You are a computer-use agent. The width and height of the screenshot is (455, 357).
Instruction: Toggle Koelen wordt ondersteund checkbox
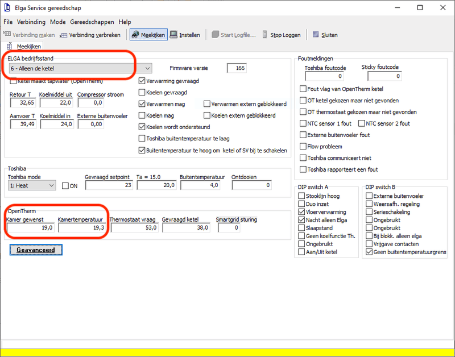[142, 127]
